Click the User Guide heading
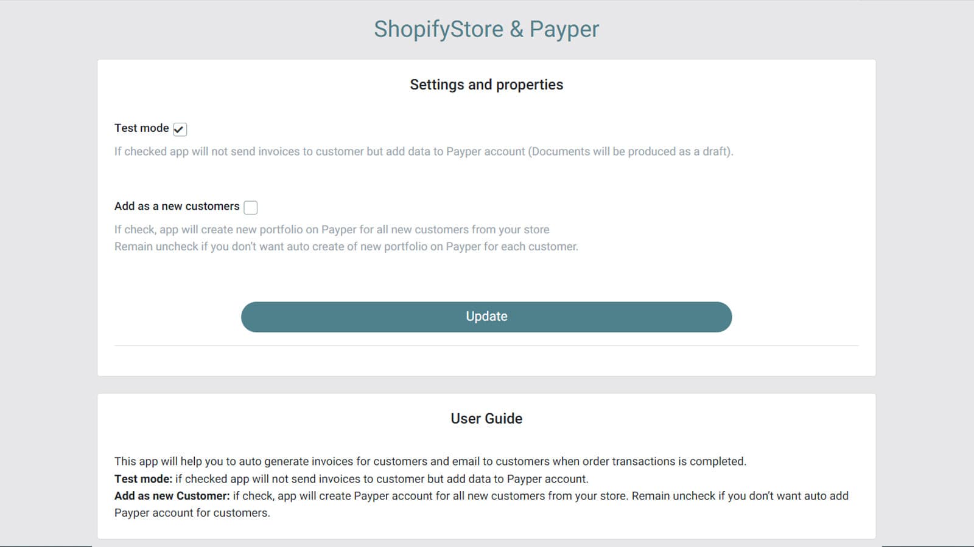 tap(486, 418)
